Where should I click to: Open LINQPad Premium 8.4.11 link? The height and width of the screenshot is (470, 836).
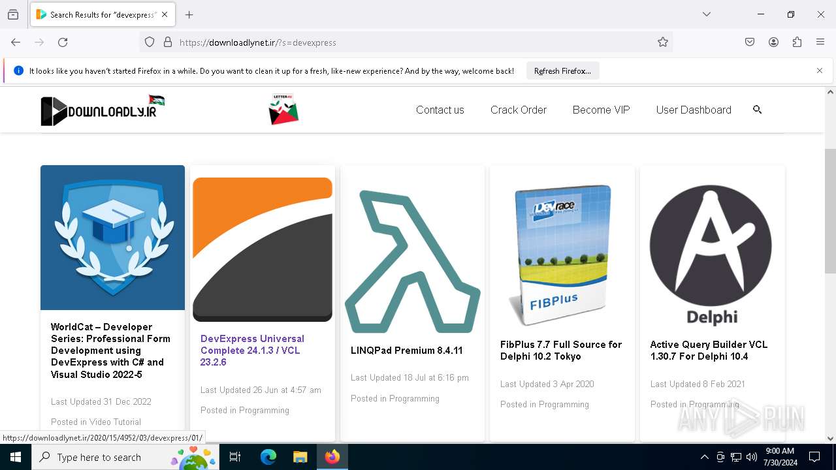[406, 351]
